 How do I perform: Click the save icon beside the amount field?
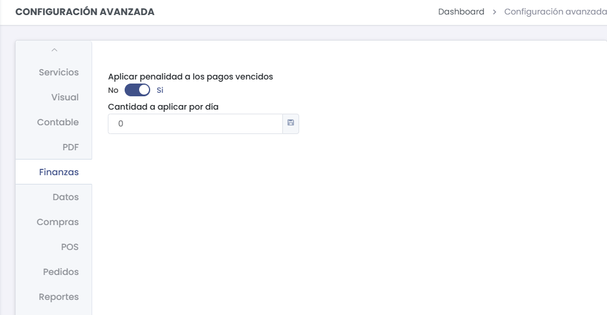click(290, 124)
